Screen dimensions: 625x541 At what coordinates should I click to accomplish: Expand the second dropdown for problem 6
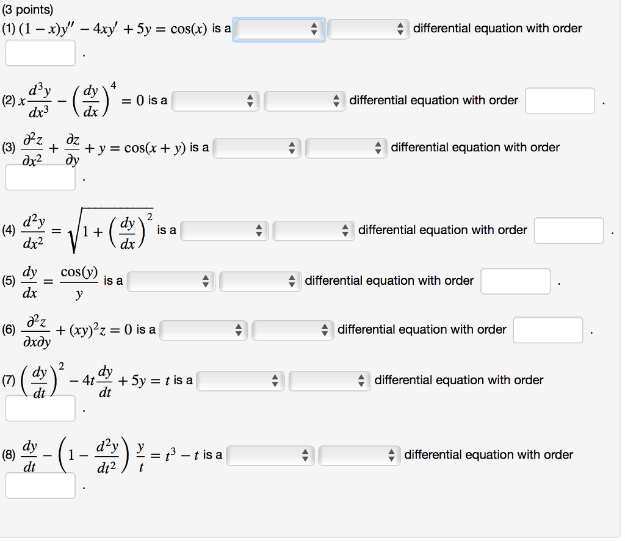point(292,329)
